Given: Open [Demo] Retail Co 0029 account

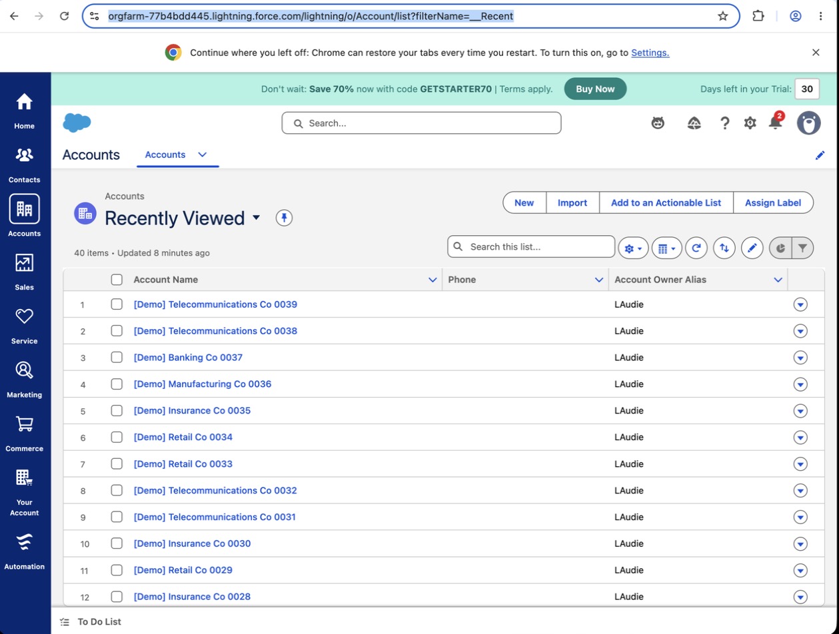Looking at the screenshot, I should point(183,570).
